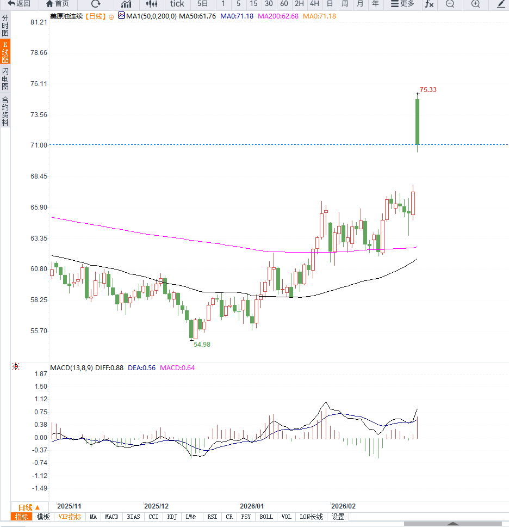Click the 75.33 high price label
This screenshot has width=509, height=527.
point(428,90)
